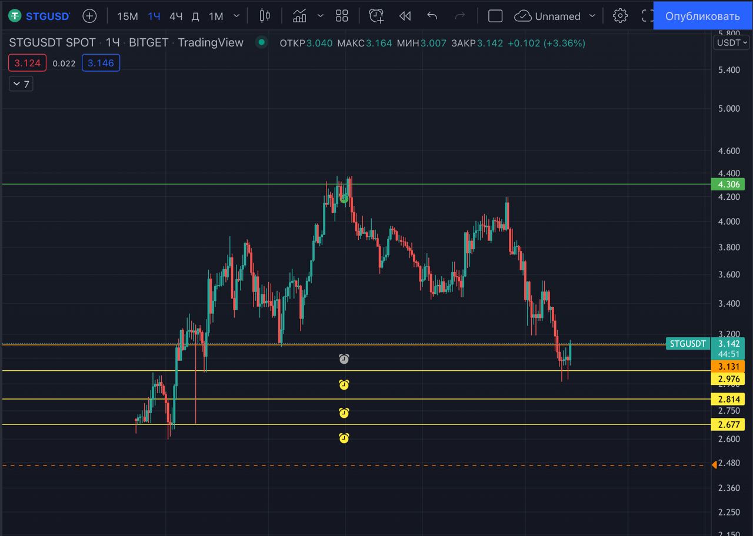Click the blue buy price 3.146

point(101,63)
